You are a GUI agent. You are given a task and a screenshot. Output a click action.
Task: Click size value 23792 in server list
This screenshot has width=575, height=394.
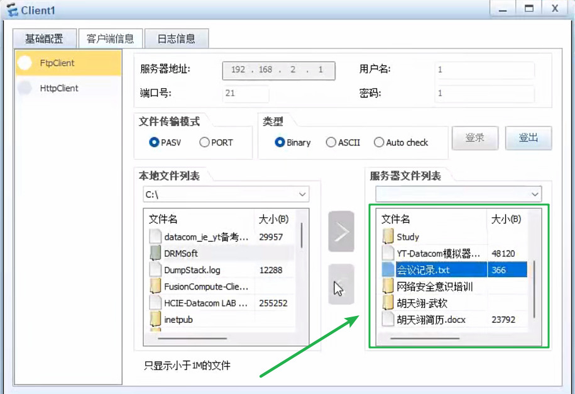pos(503,320)
